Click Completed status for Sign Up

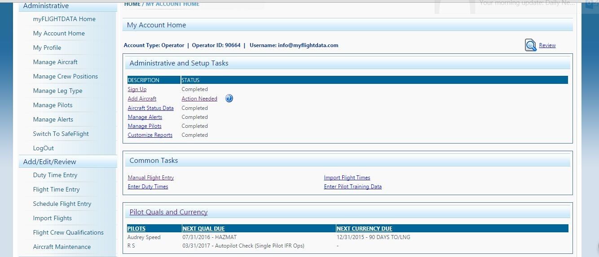(x=194, y=89)
